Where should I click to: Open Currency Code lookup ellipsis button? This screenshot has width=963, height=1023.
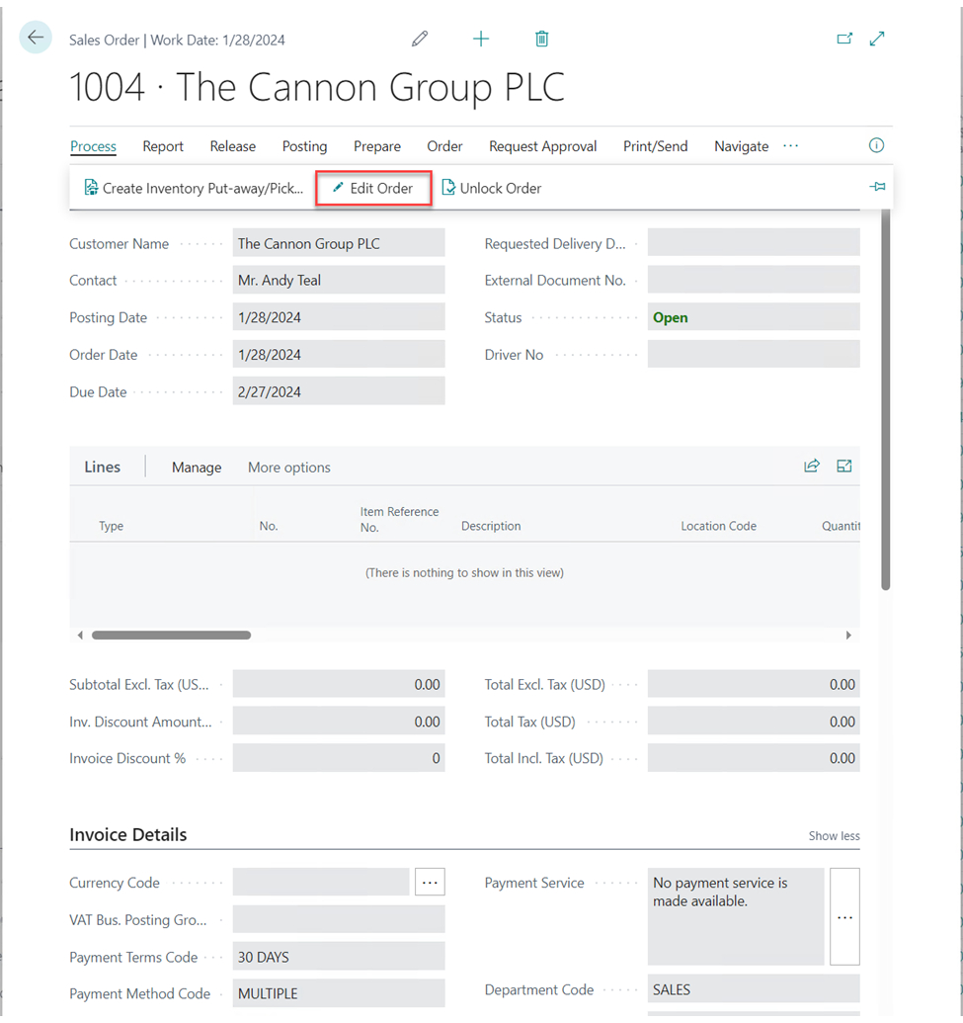(430, 882)
